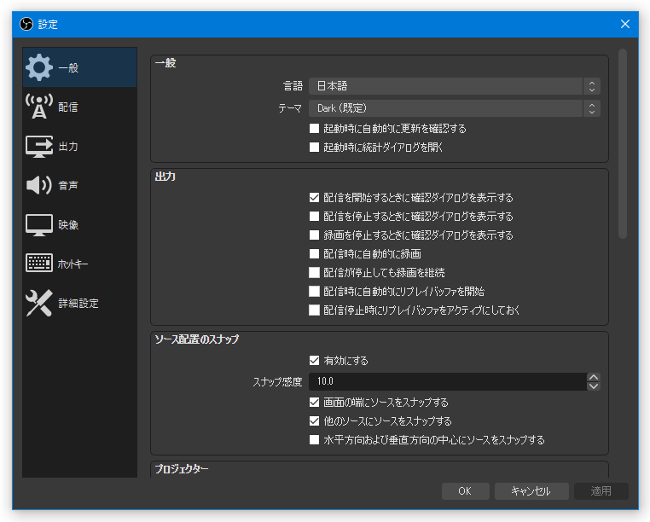Enable 起動時に自動的に更新を確認する checkbox
650x522 pixels.
pyautogui.click(x=314, y=129)
